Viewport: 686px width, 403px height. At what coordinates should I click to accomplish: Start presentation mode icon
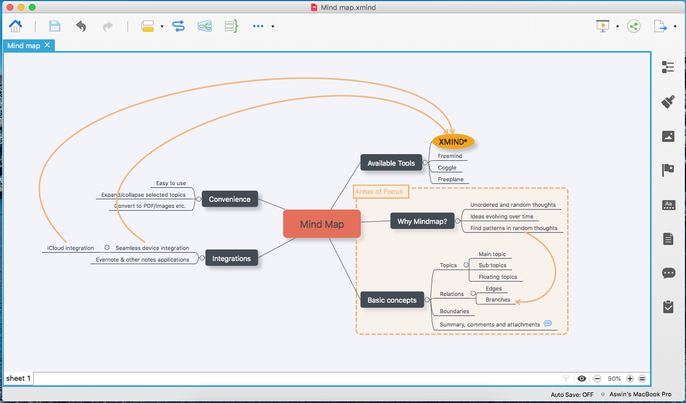(602, 26)
